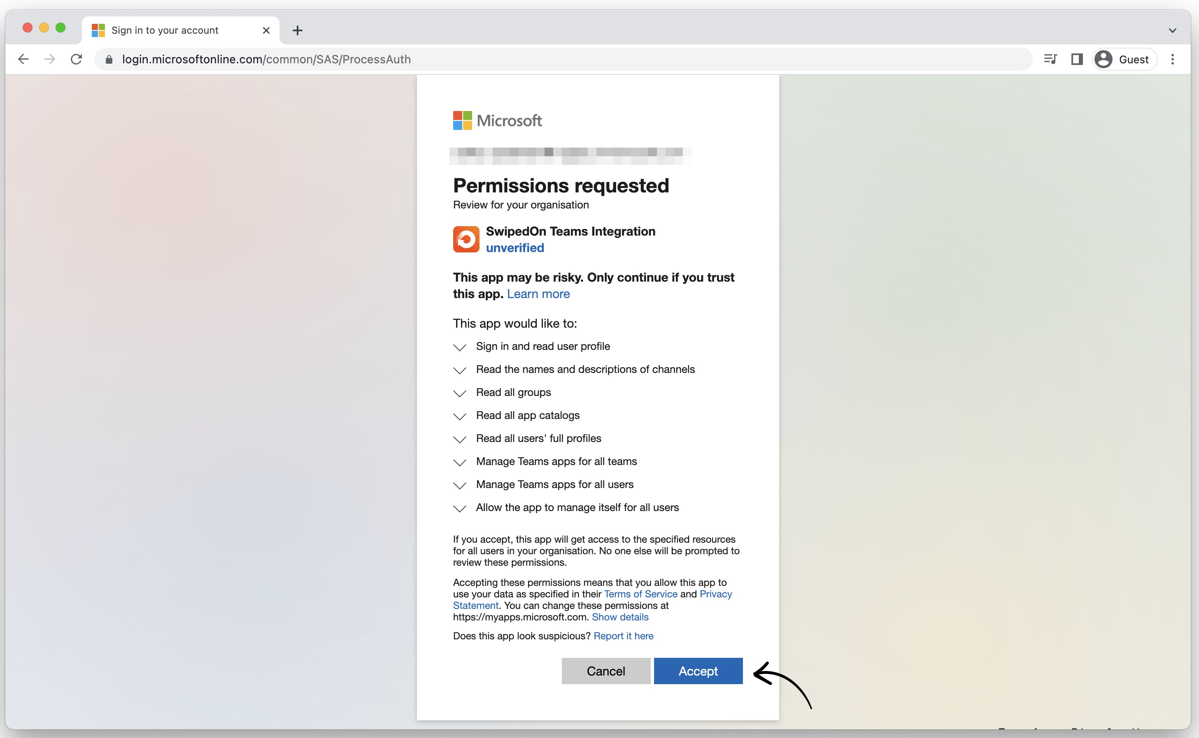Click 'Review for your organisation' text
This screenshot has height=738, width=1199.
521,205
